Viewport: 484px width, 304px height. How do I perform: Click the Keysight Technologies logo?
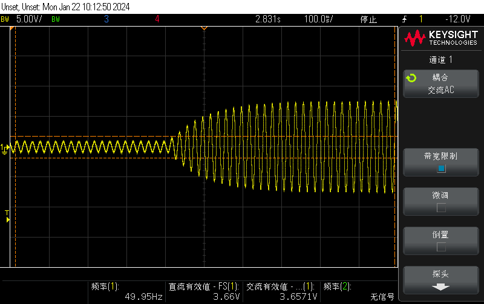tap(441, 39)
